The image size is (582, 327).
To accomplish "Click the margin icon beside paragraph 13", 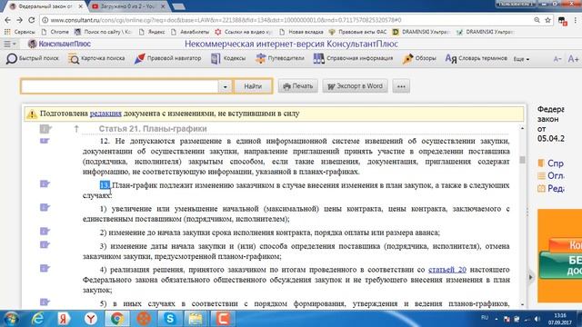I will (x=45, y=183).
